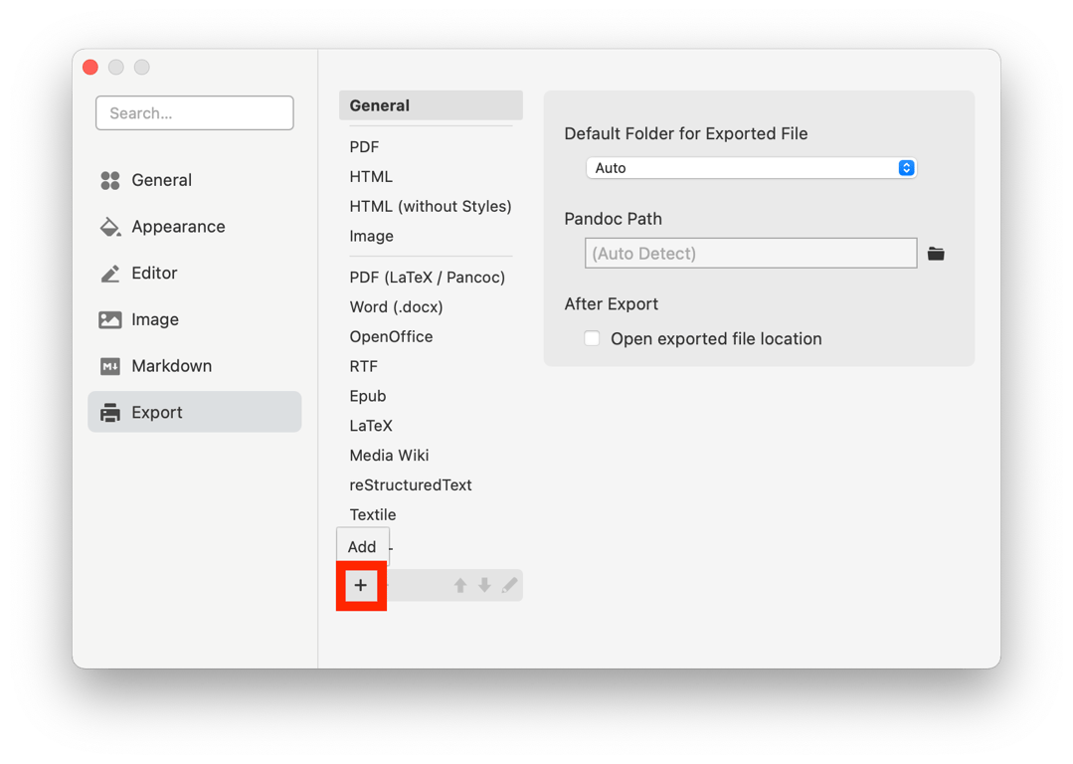Click the folder icon beside Pandoc Path
Image resolution: width=1073 pixels, height=764 pixels.
pos(936,254)
